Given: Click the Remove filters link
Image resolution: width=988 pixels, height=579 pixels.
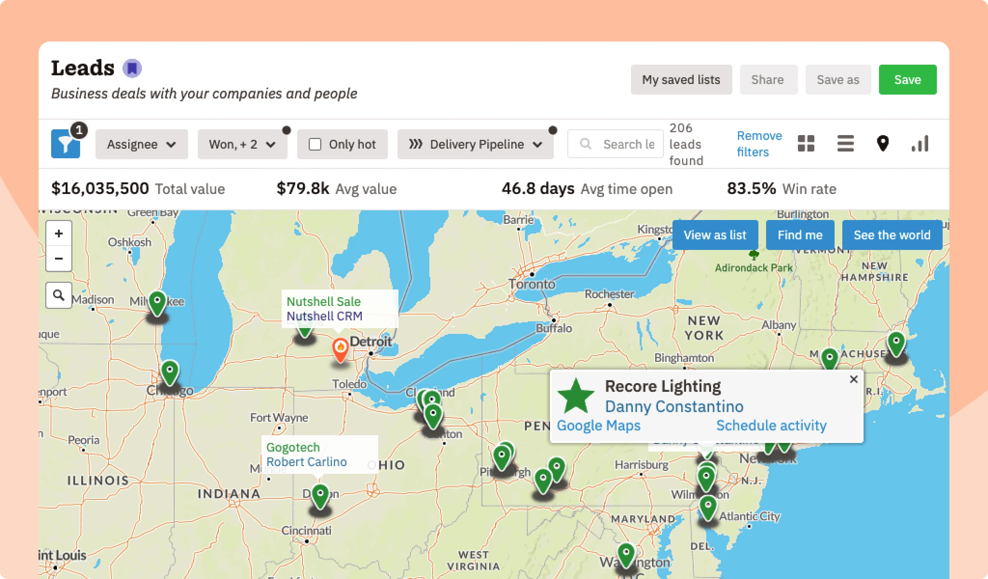Looking at the screenshot, I should [759, 144].
